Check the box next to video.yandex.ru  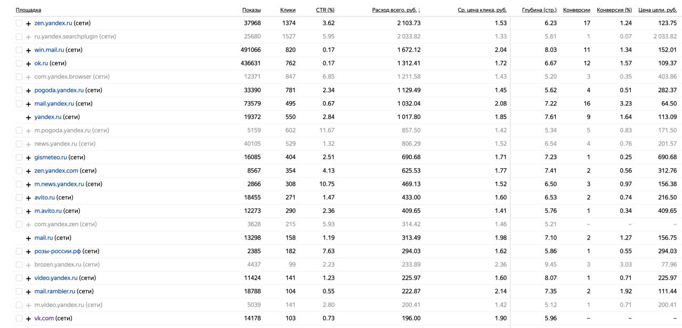coord(19,278)
